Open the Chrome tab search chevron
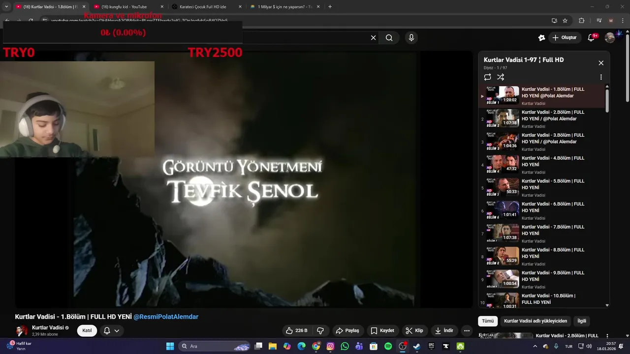The image size is (630, 354). click(6, 7)
